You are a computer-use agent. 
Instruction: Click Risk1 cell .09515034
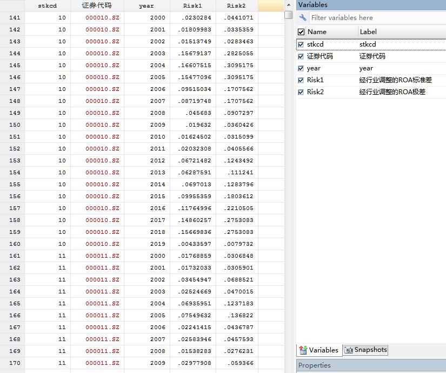tap(193, 89)
